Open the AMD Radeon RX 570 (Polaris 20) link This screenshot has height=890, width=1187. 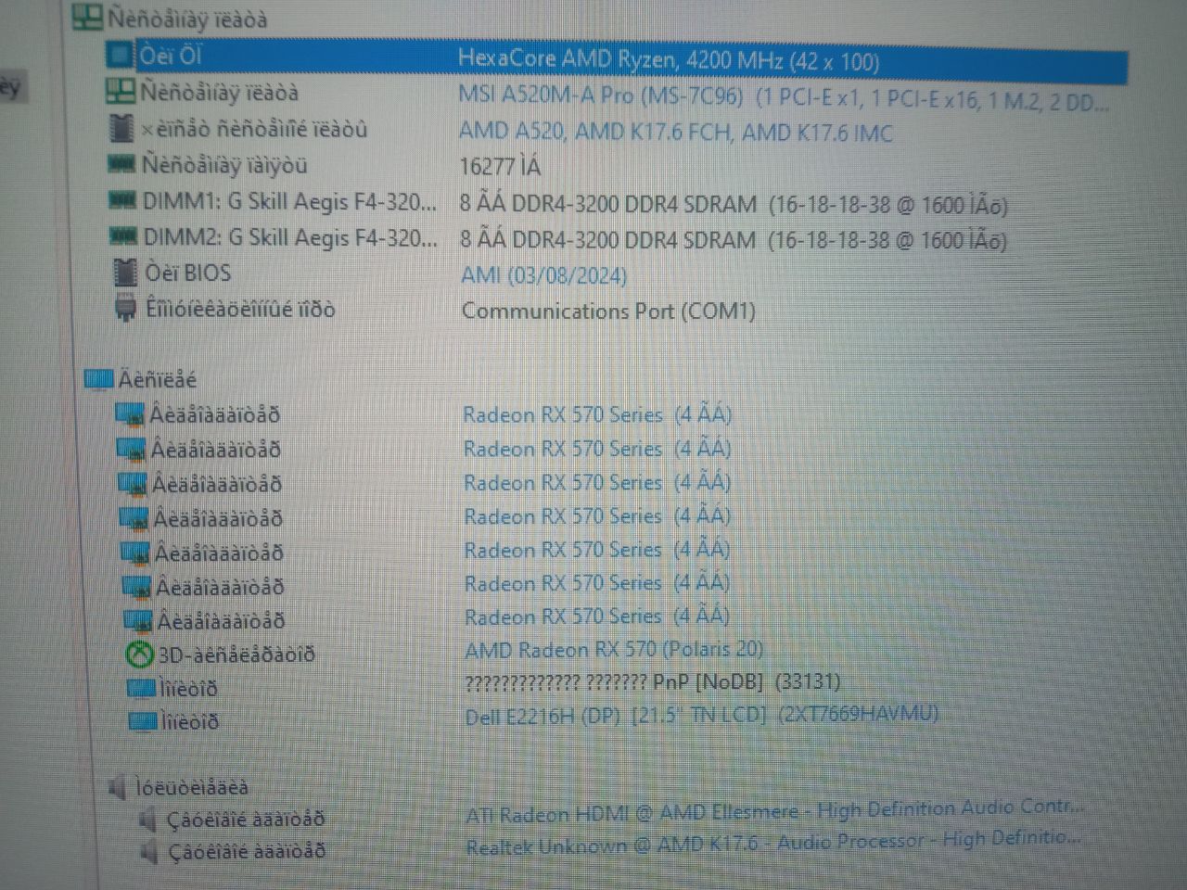click(614, 650)
